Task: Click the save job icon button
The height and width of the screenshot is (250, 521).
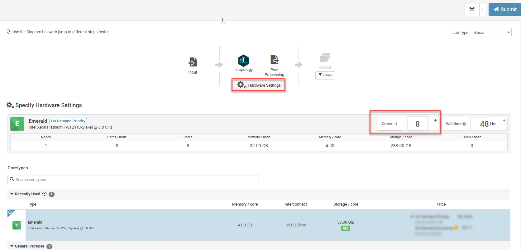Action: coord(472,9)
